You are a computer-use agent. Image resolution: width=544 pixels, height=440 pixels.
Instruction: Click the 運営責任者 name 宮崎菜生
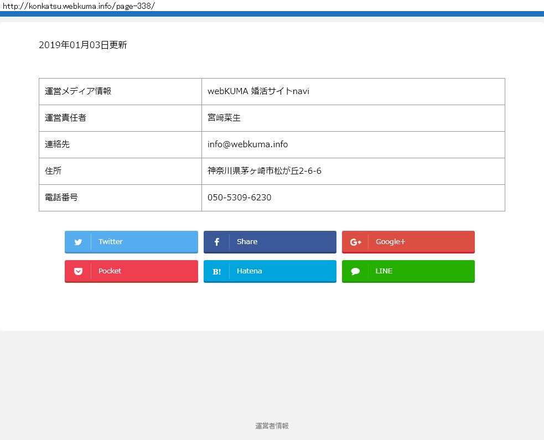[224, 118]
